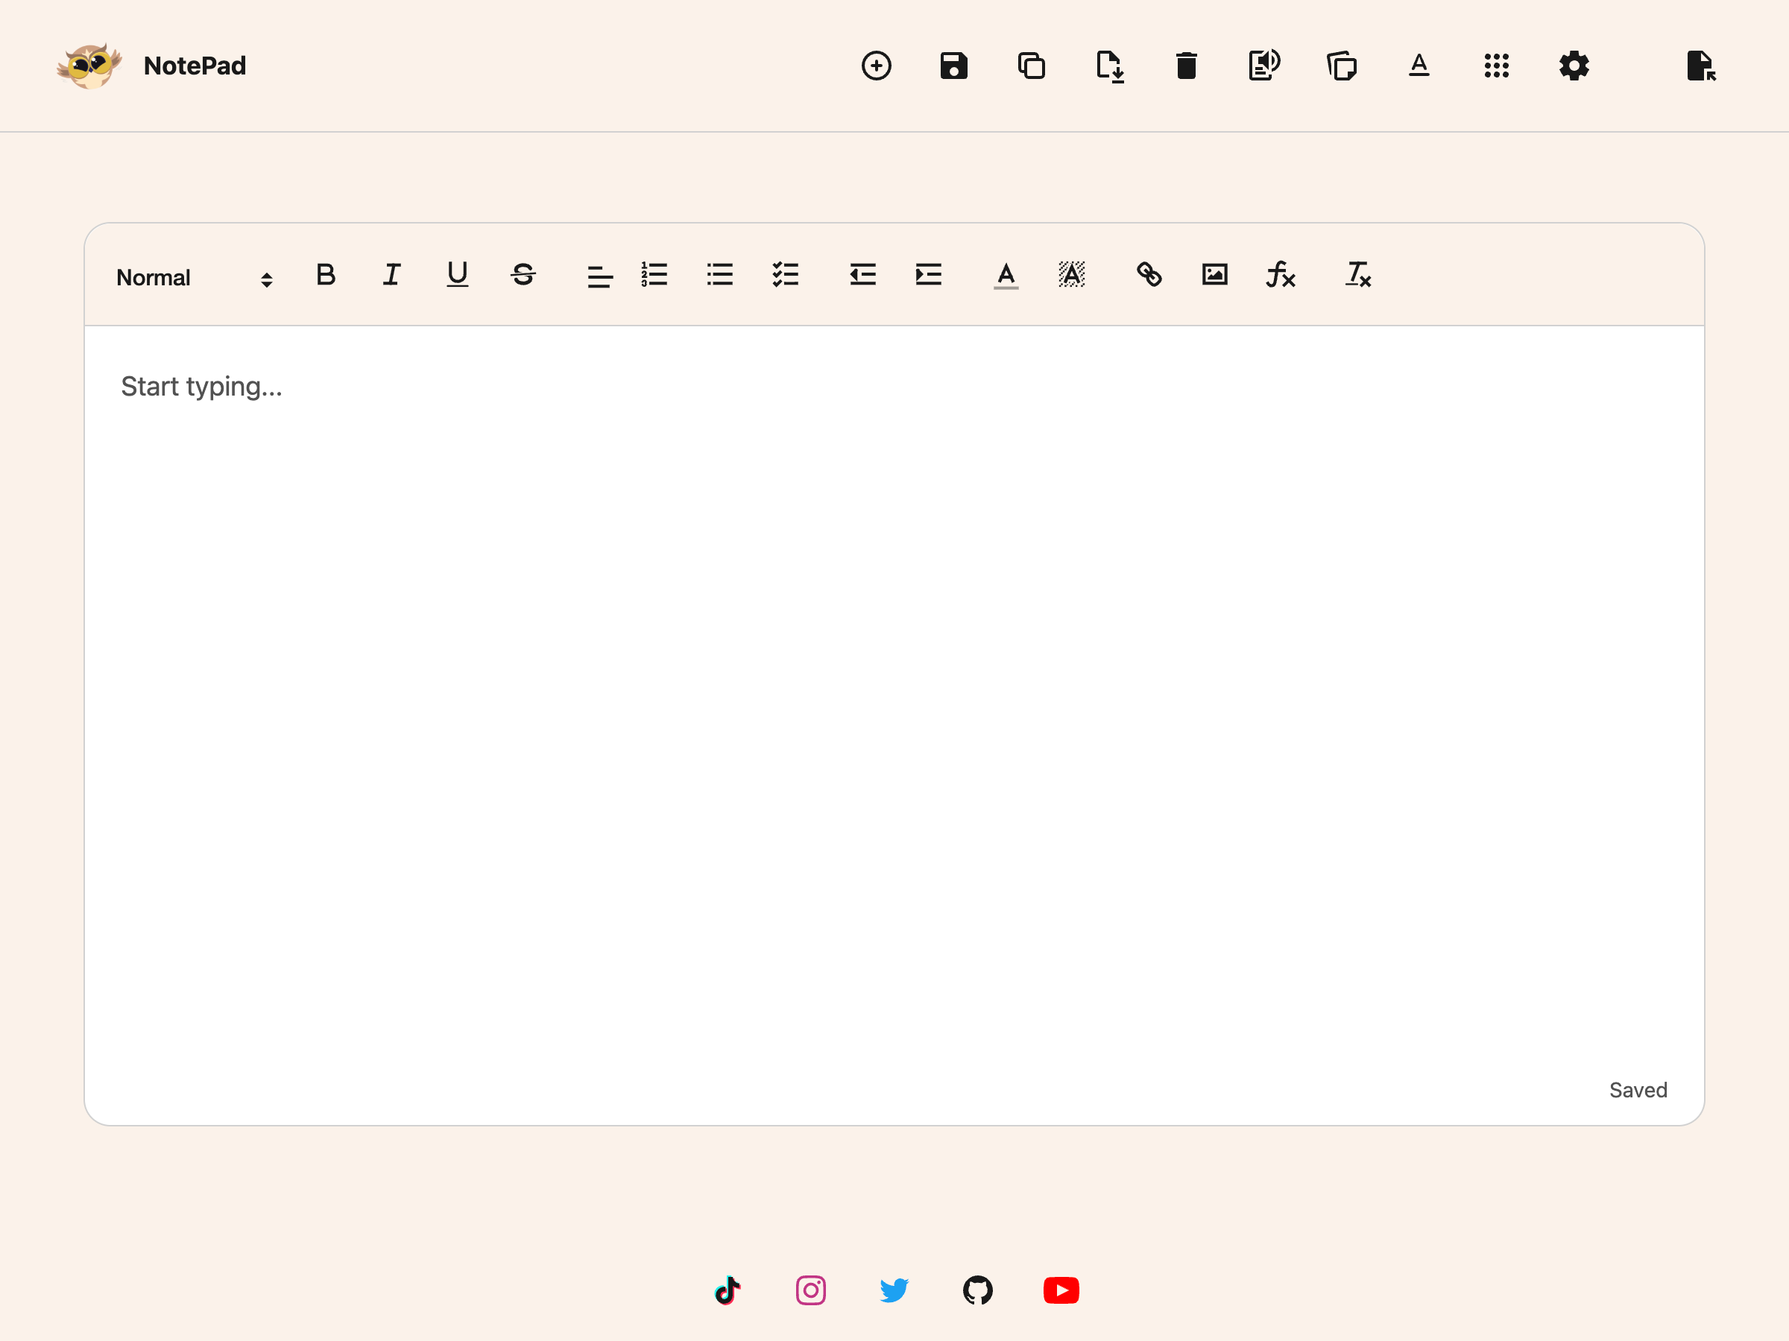
Task: Toggle italic formatting
Action: pos(391,275)
